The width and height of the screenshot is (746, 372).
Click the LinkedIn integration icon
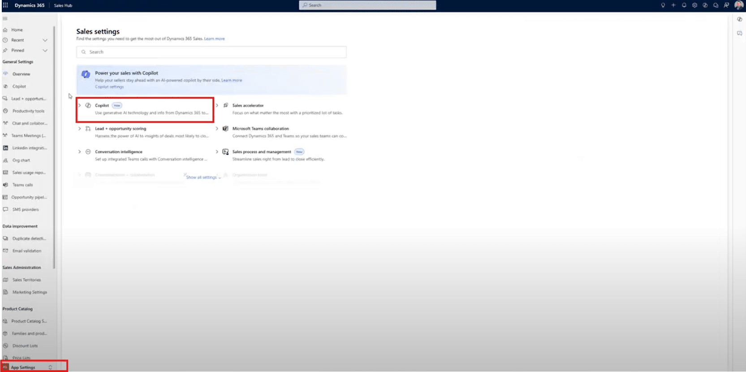pos(5,148)
